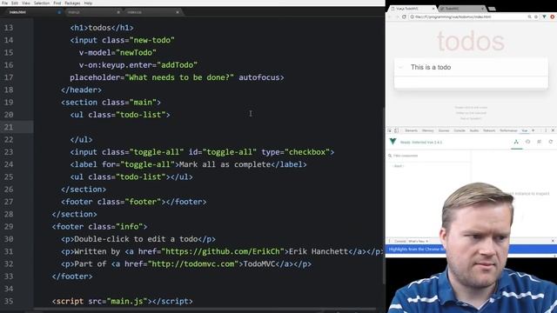Screen dimensions: 557x313
Task: Click 'Mark all as complete' on line 24
Action: pyautogui.click(x=225, y=164)
